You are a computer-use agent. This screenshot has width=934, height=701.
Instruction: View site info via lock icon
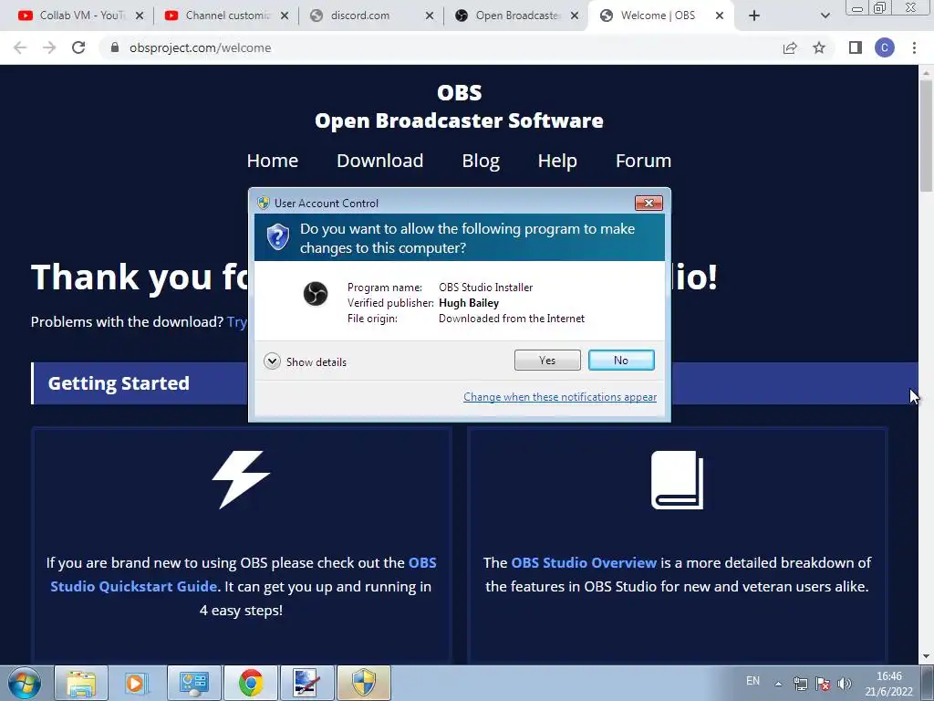(x=115, y=47)
